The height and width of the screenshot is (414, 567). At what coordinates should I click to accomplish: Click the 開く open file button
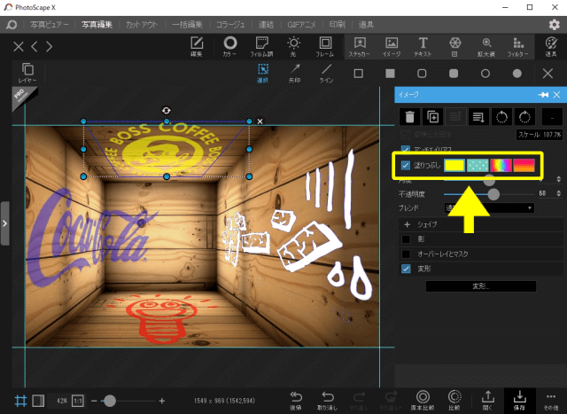click(487, 401)
